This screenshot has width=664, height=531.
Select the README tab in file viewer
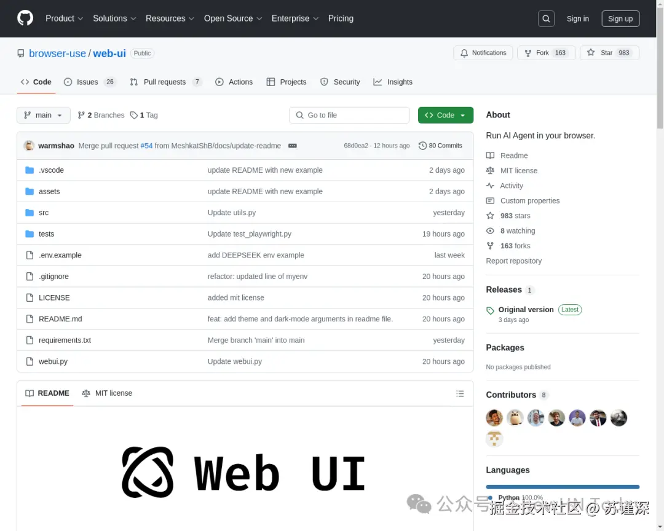pos(47,393)
